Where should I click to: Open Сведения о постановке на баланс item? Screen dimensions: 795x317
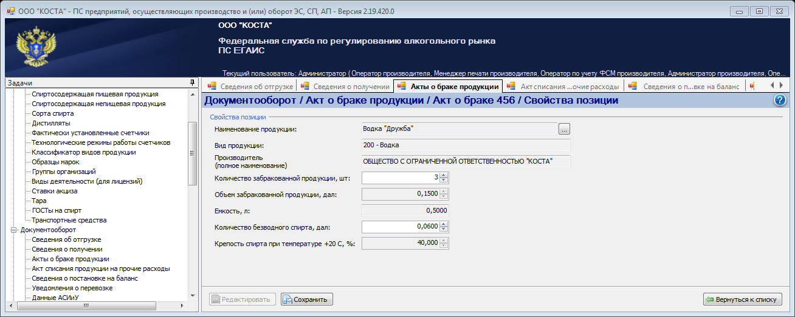pos(85,279)
